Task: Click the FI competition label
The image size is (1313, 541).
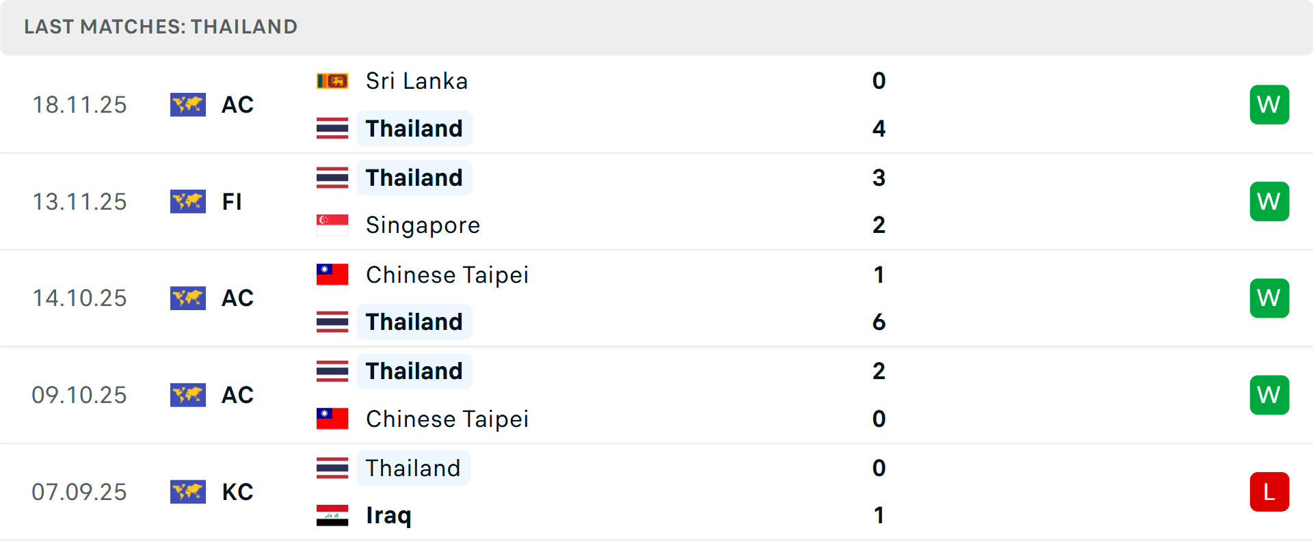Action: (x=232, y=202)
